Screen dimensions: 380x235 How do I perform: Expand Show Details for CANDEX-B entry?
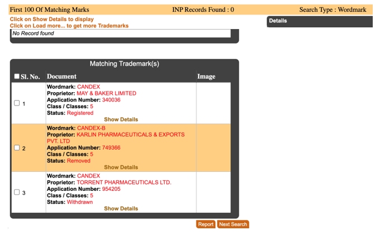tap(121, 167)
